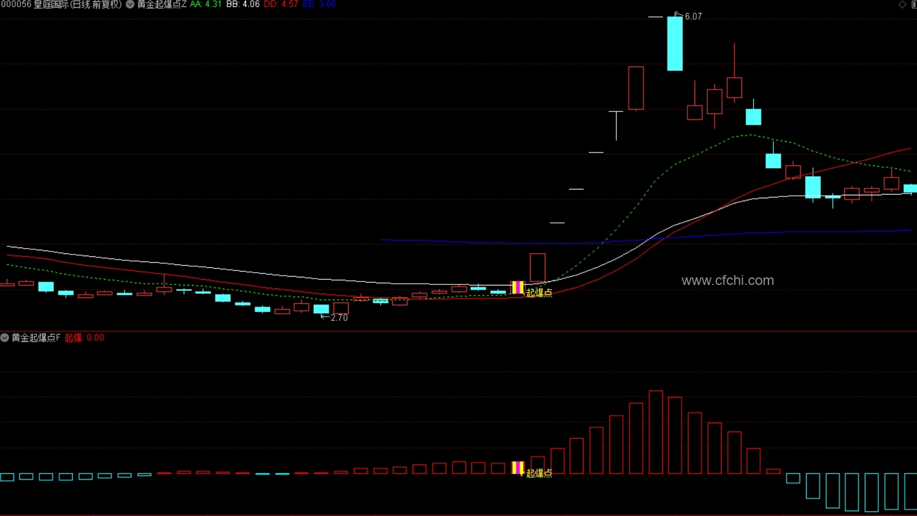Viewport: 917px width, 516px height.
Task: Select the 黄金起爆点Z indicator name
Action: (162, 4)
